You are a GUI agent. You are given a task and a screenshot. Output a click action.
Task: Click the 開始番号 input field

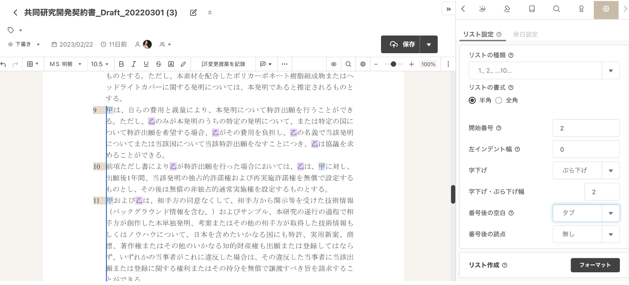point(586,128)
